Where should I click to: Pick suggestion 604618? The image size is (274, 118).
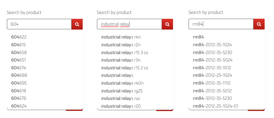19,91
